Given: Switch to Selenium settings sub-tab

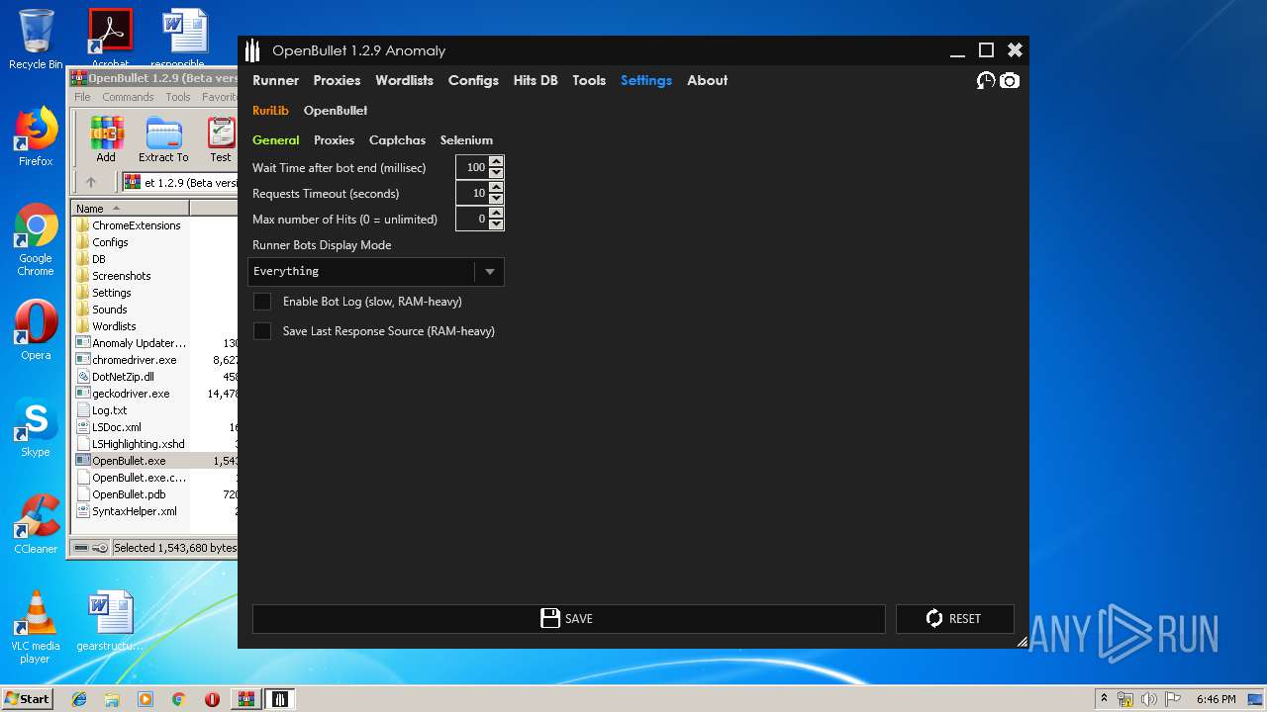Looking at the screenshot, I should [x=466, y=140].
